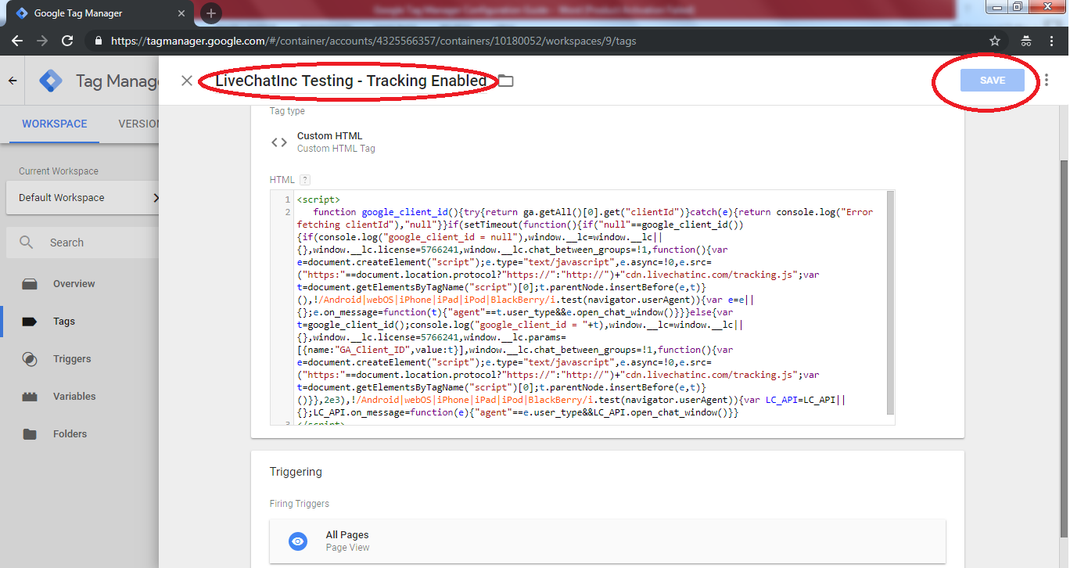Click the Tag Manager back arrow
The width and height of the screenshot is (1070, 568).
pos(13,80)
